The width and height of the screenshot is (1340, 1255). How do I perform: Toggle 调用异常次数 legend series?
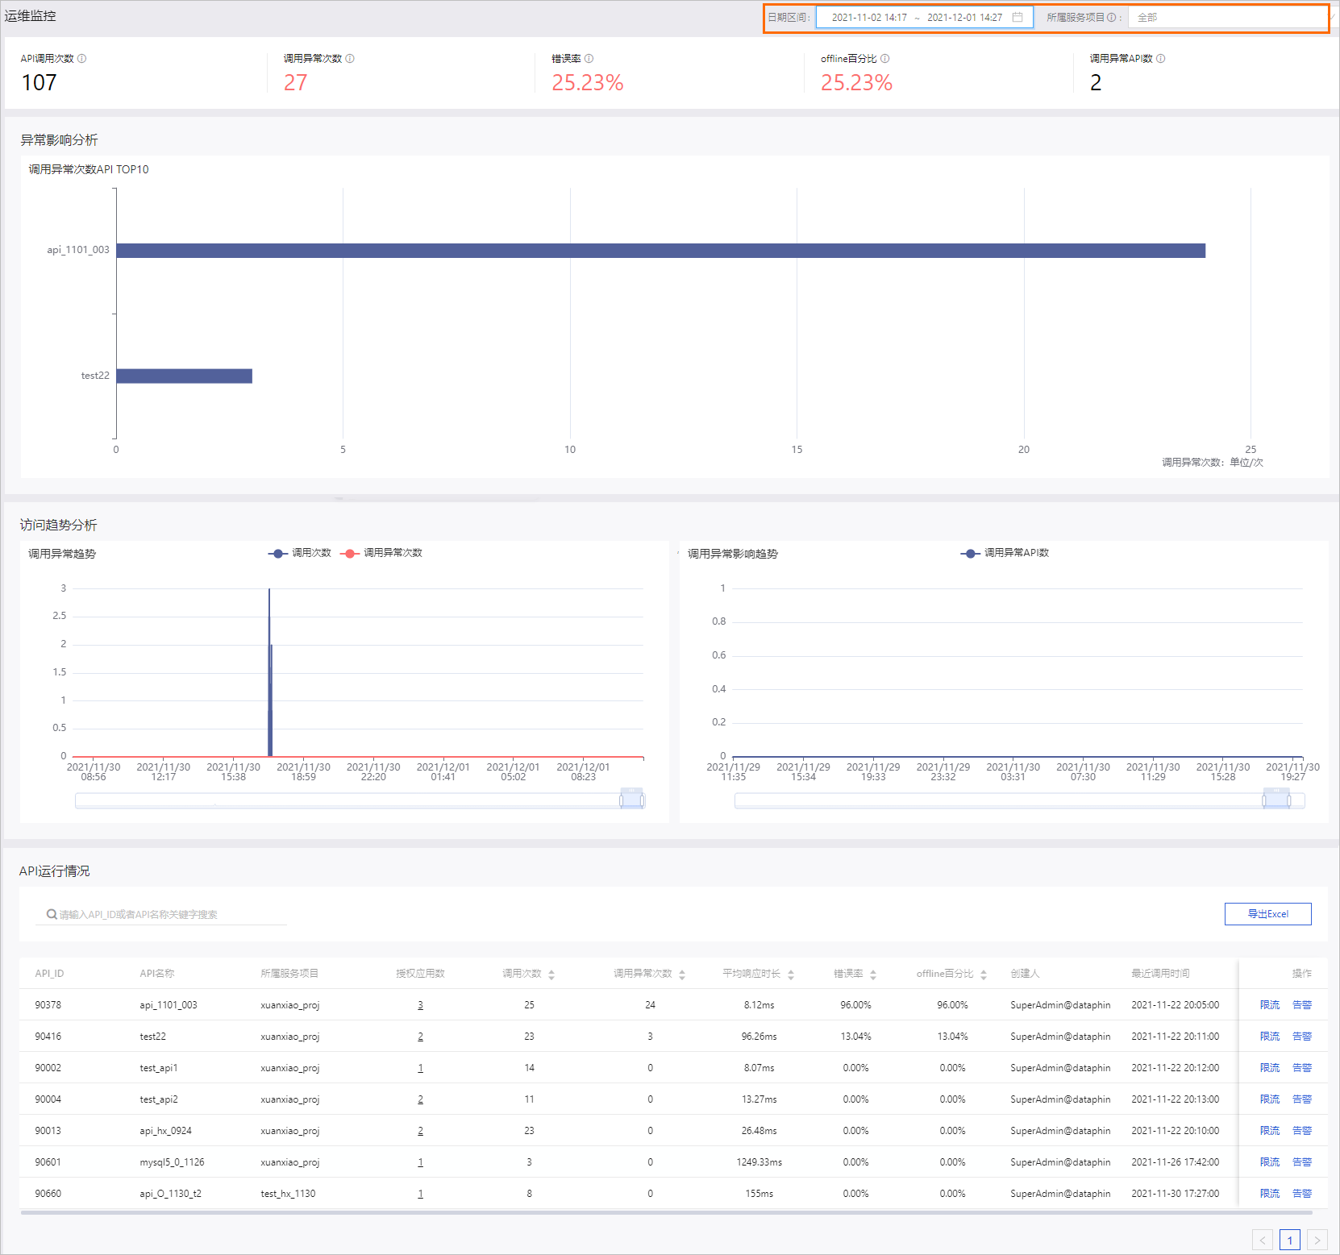[x=381, y=553]
